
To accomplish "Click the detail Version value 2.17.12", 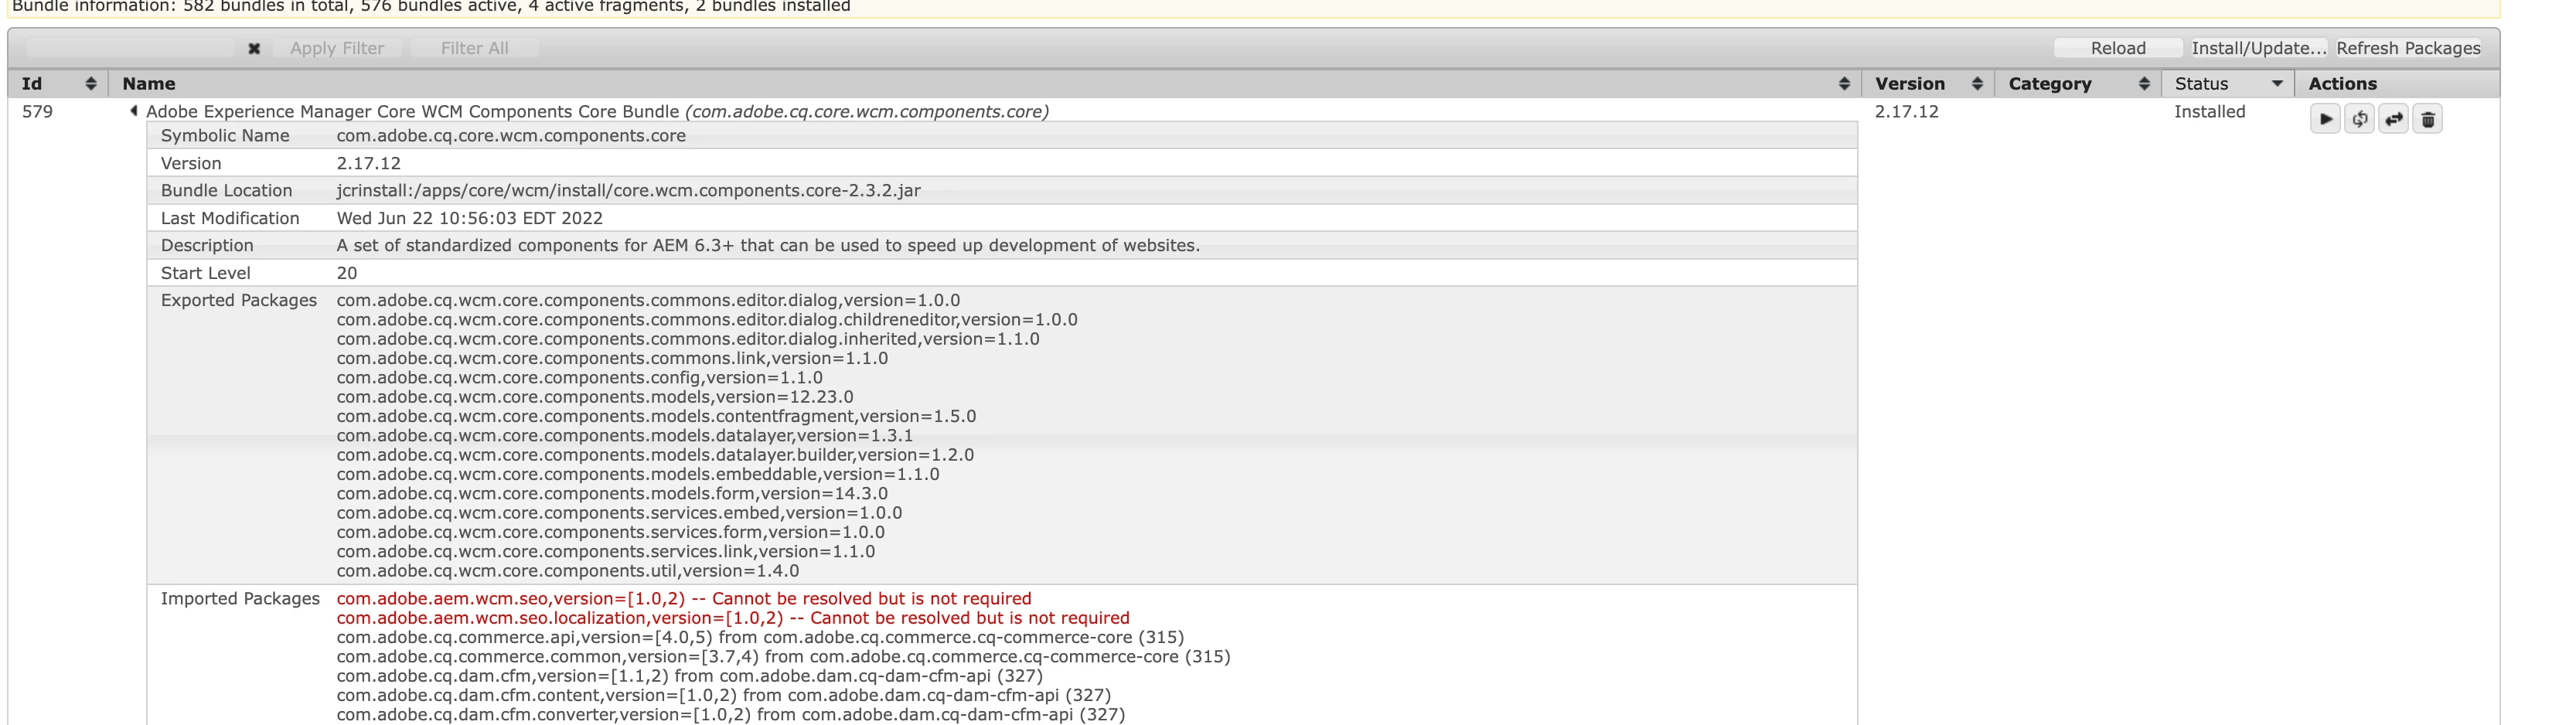I will tap(368, 163).
